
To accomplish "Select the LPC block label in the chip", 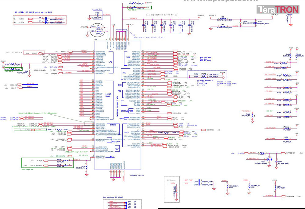I will click(x=110, y=62).
